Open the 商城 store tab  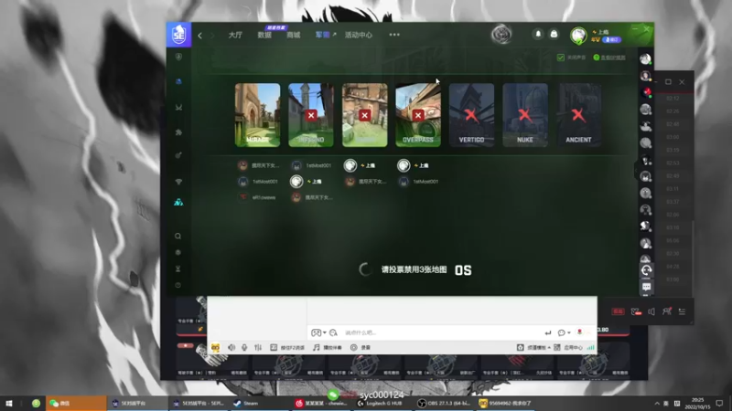pos(293,35)
